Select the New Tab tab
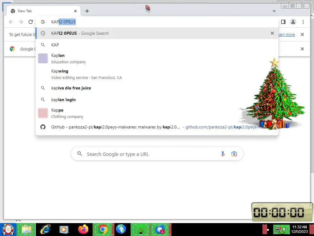The image size is (314, 236). (x=44, y=11)
